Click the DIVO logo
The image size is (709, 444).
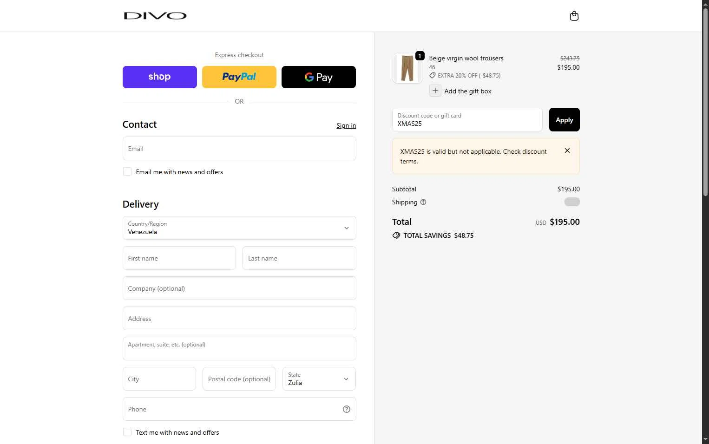155,16
